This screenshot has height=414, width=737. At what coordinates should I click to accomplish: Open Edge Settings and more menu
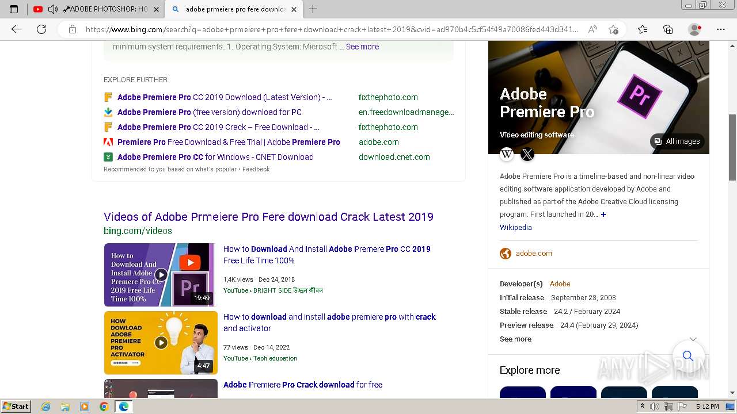click(721, 29)
